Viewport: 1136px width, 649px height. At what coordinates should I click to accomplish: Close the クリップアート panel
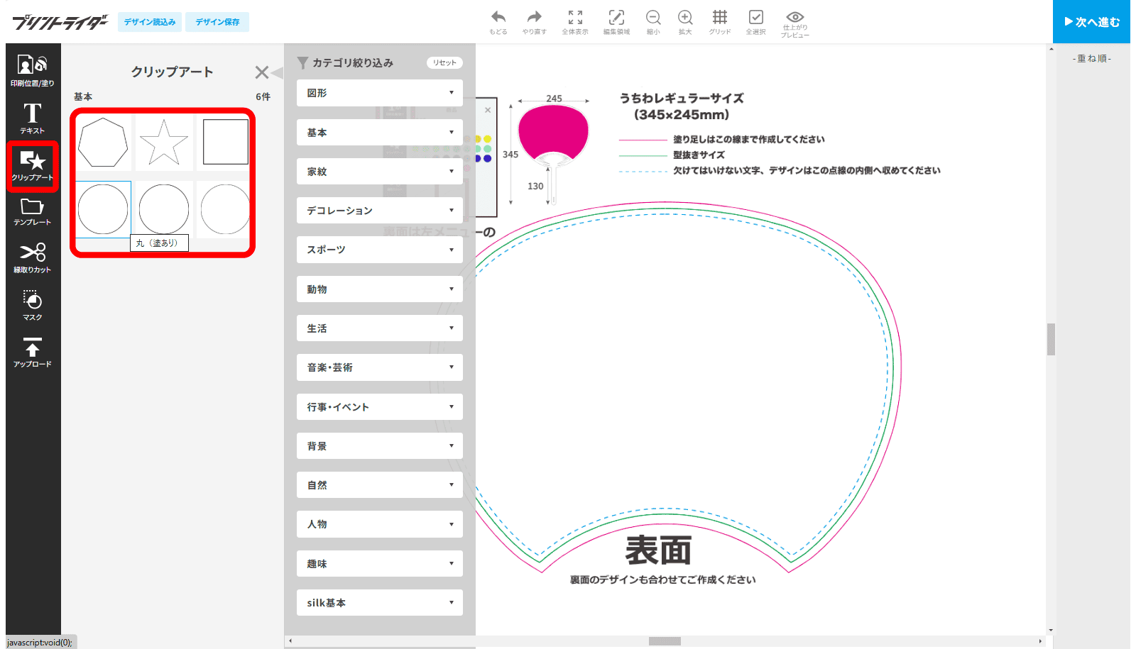click(x=262, y=72)
